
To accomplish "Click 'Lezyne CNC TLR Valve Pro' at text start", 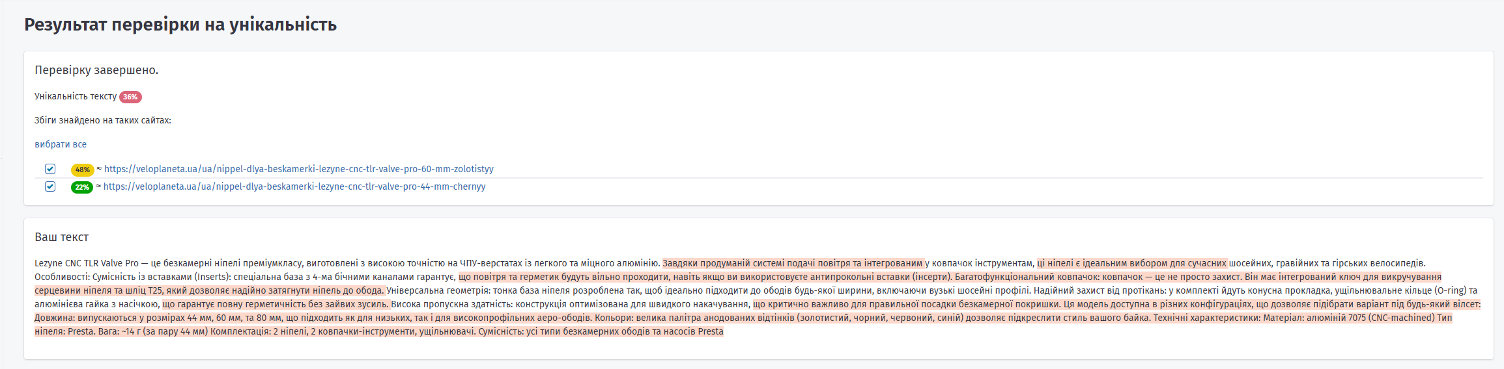I will [87, 263].
